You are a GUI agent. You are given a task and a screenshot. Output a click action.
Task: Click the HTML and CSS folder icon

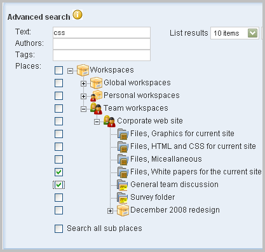tap(123, 147)
